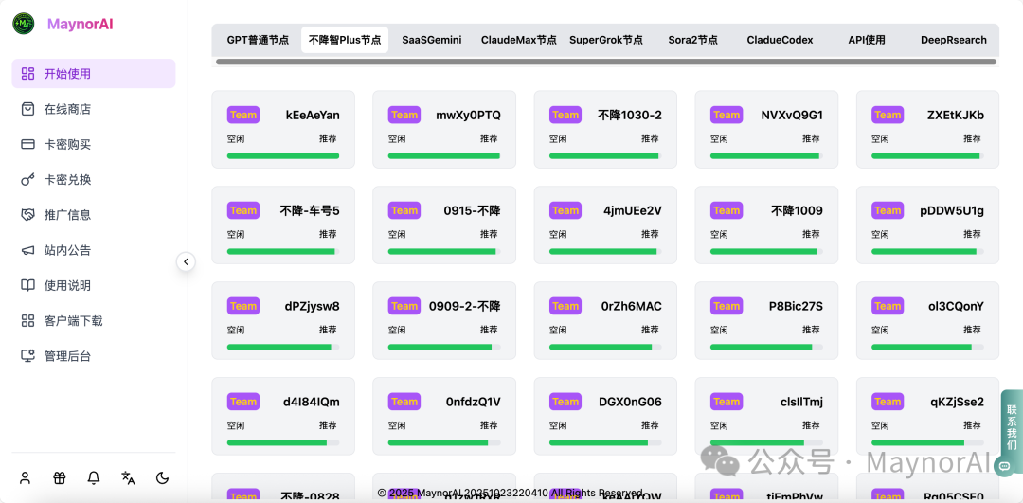
Task: Select node card kEeAeYan
Action: [283, 129]
